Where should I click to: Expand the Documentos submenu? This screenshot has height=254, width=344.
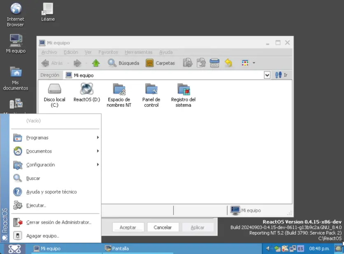click(x=56, y=151)
